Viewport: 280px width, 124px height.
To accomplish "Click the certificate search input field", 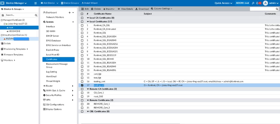I will tap(263, 9).
